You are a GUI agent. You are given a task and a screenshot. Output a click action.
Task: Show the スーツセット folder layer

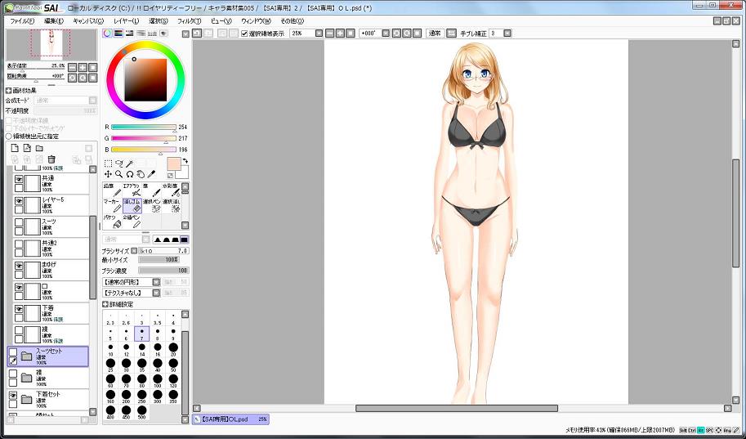[x=13, y=352]
